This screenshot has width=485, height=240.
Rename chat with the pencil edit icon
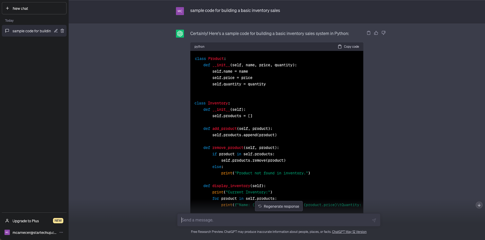[56, 31]
